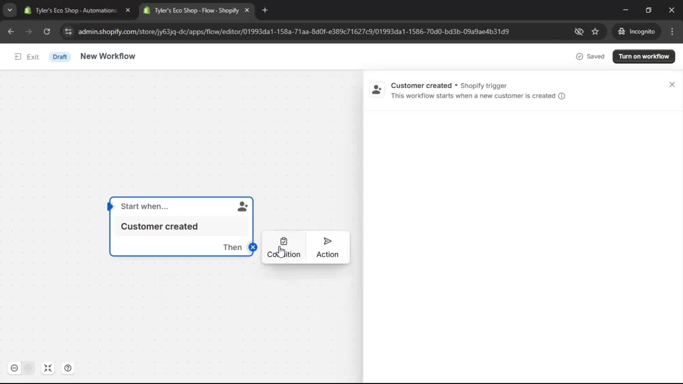Open the site information view in address bar
This screenshot has width=683, height=384.
68,32
